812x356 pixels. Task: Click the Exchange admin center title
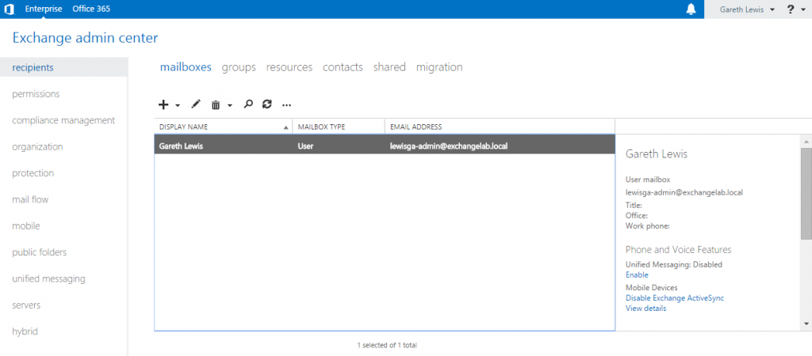pyautogui.click(x=85, y=38)
